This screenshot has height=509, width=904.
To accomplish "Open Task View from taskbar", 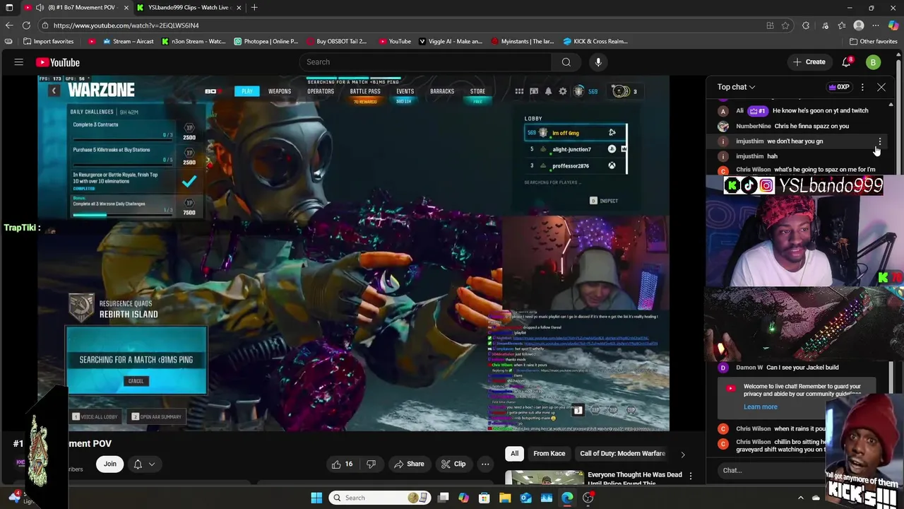I will 443,498.
